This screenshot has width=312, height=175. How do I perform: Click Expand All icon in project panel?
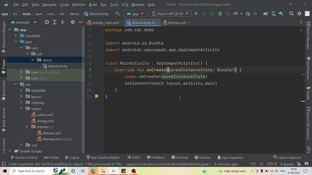pyautogui.click(x=55, y=22)
